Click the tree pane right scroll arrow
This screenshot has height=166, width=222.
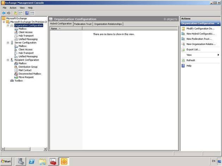pyautogui.click(x=45, y=149)
